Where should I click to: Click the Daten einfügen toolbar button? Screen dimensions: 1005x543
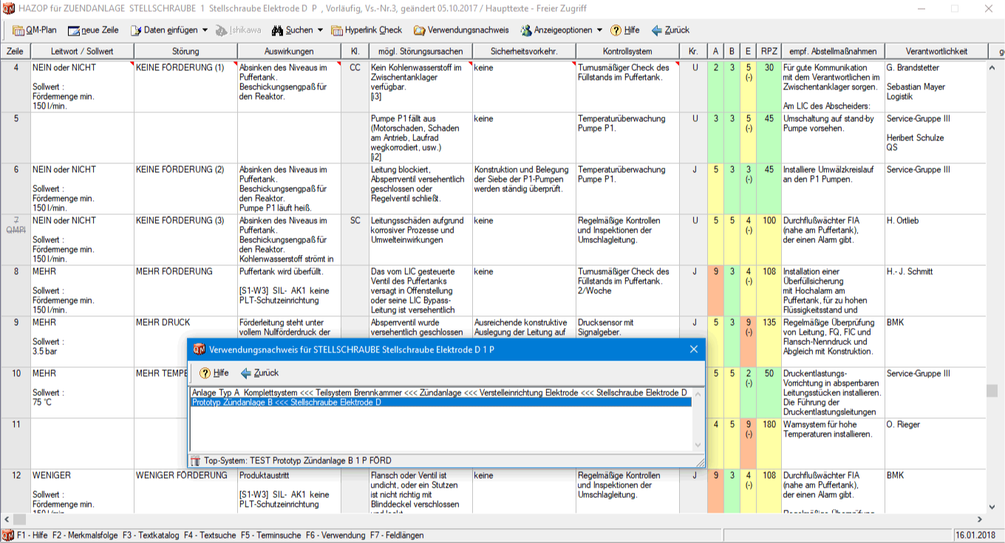tap(165, 30)
